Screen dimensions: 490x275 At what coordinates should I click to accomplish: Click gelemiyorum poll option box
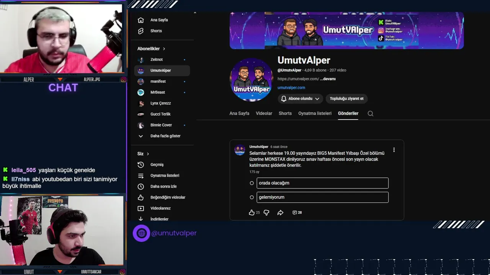[x=323, y=197]
